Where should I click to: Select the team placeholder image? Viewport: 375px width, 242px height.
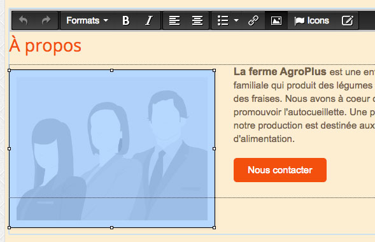[112, 149]
